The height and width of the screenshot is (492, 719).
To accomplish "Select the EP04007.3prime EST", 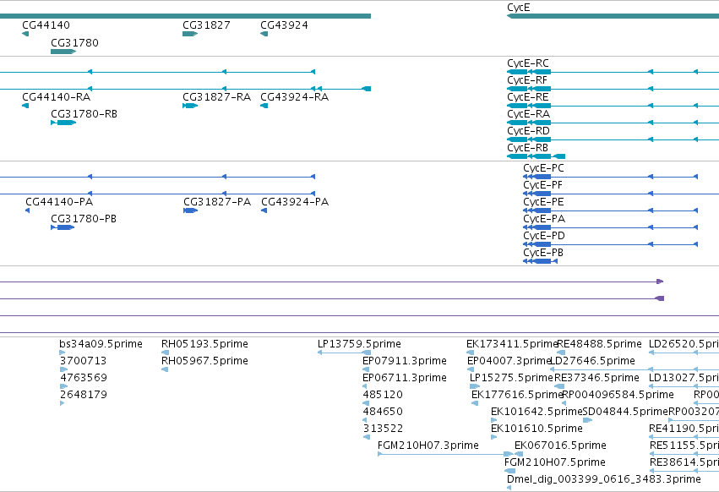I will click(471, 369).
